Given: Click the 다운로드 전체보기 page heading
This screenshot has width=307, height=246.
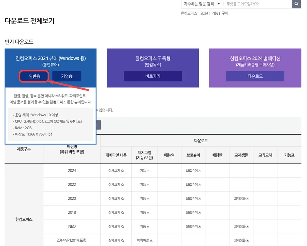Looking at the screenshot, I should point(30,20).
